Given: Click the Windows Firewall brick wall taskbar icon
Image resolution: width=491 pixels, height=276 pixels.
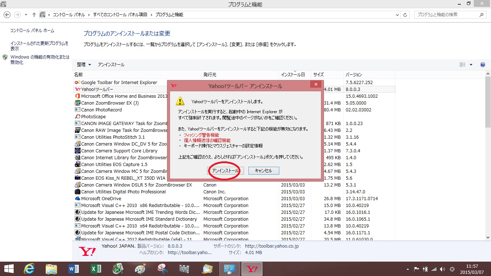Looking at the screenshot, I should pos(184,269).
